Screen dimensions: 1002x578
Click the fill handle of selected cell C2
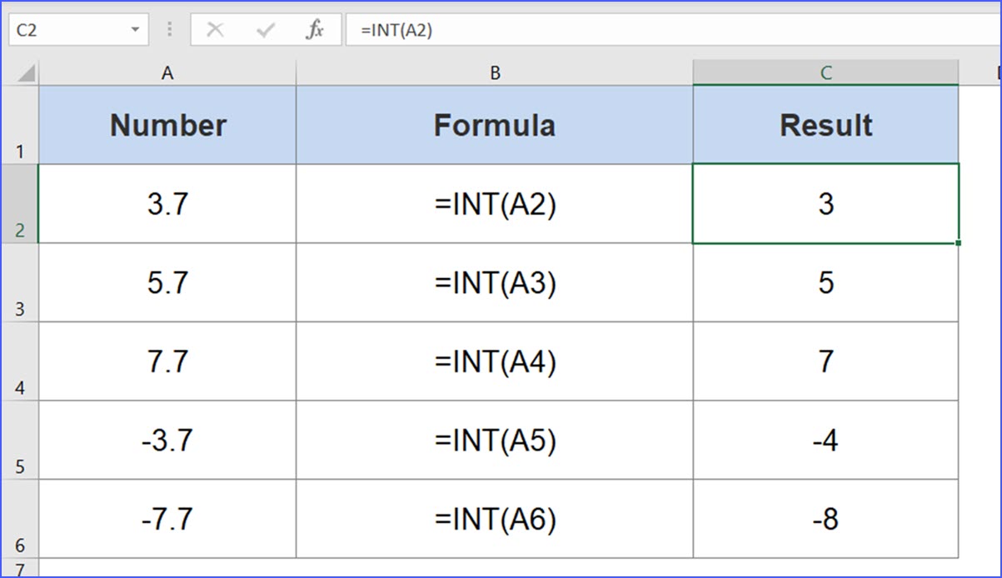click(956, 242)
